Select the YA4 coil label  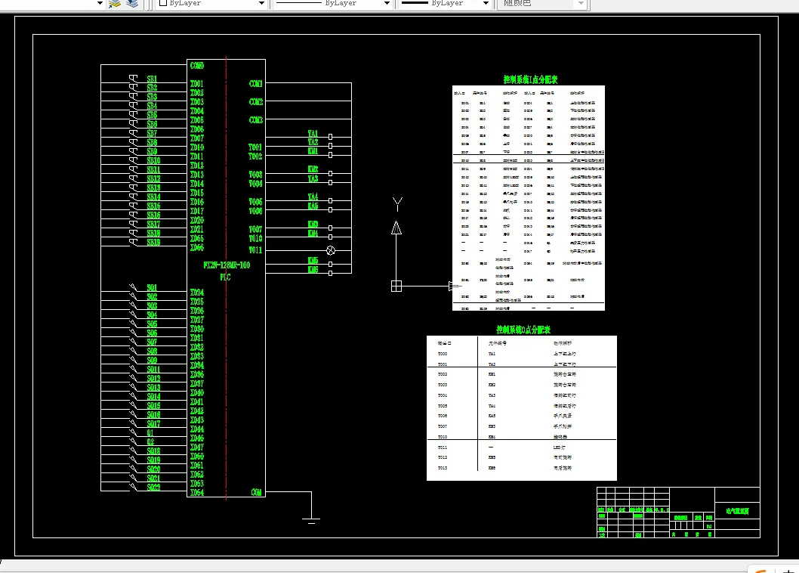[313, 197]
